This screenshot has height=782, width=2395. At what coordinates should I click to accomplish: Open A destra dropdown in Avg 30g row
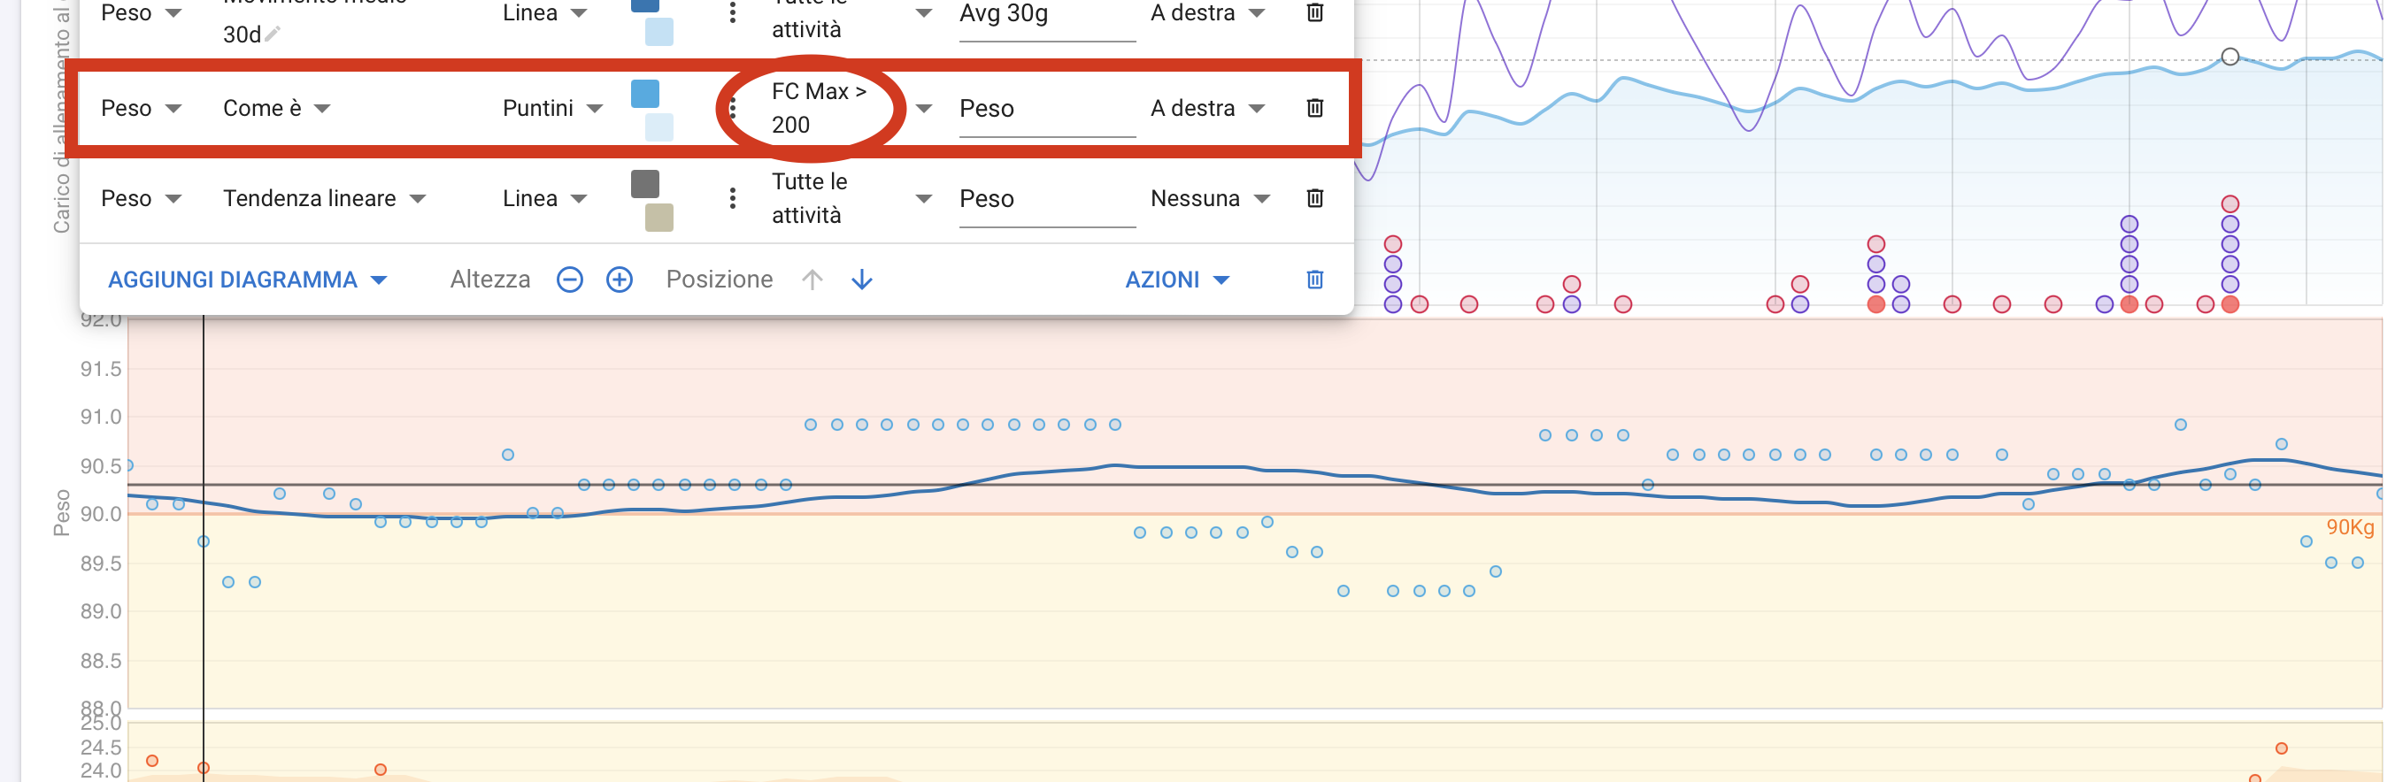coord(1208,13)
